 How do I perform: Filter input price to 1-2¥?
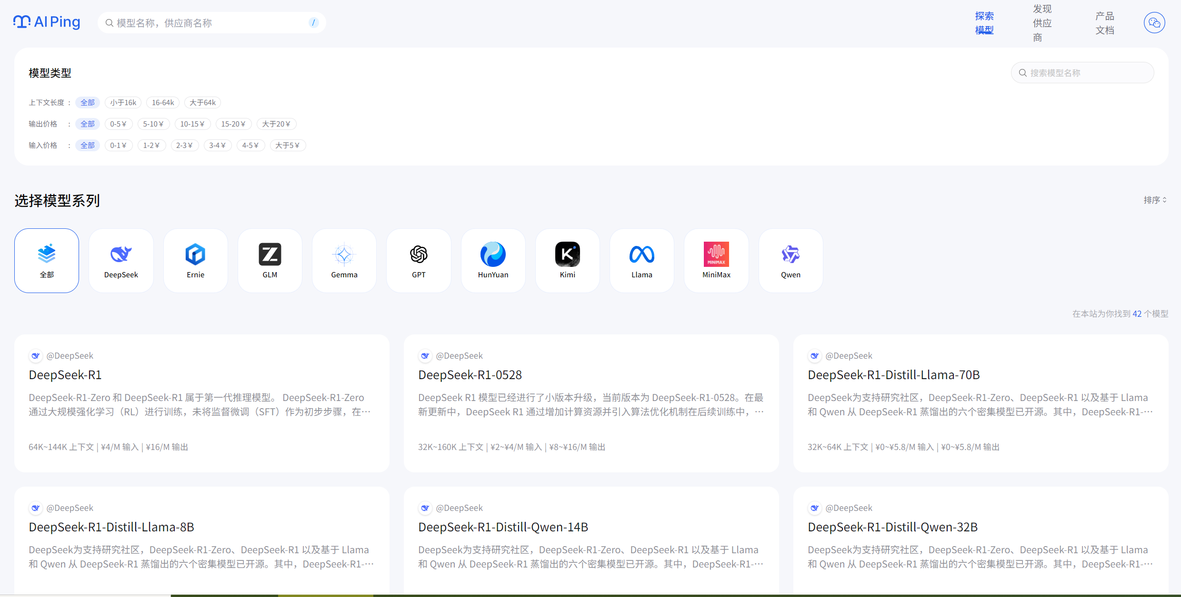coord(151,146)
